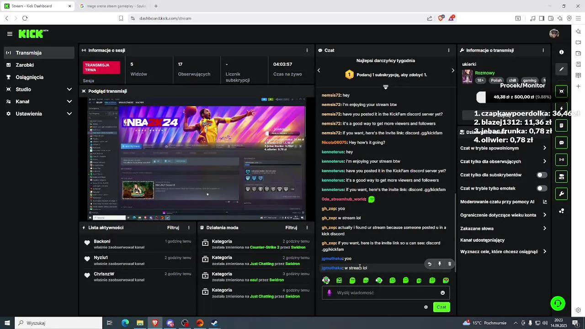This screenshot has width=585, height=329.
Task: Open Czat w trybie spowolnionym options
Action: pos(504,148)
